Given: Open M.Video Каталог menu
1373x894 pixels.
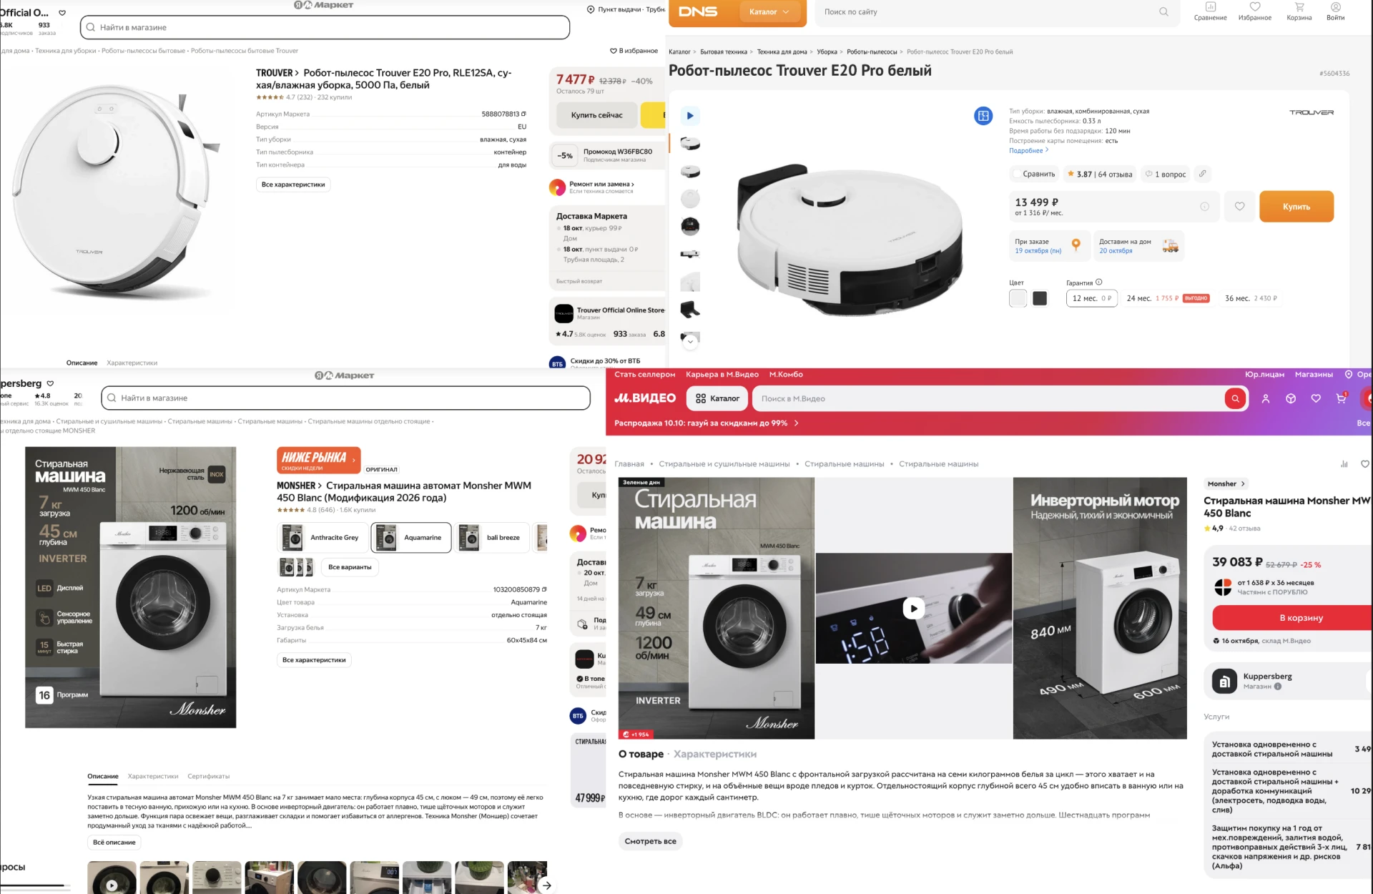Looking at the screenshot, I should 717,398.
